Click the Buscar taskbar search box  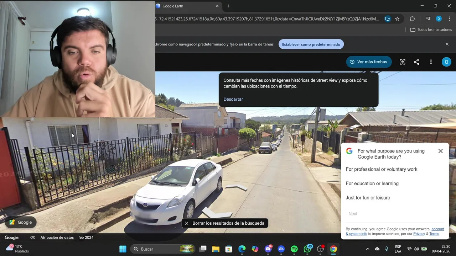[x=163, y=249]
